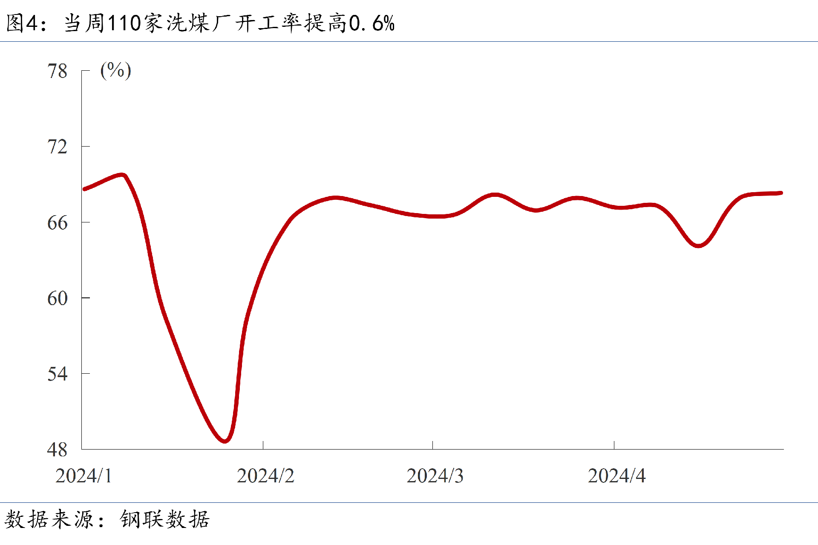Click the 2024/2 x-axis label

click(265, 476)
